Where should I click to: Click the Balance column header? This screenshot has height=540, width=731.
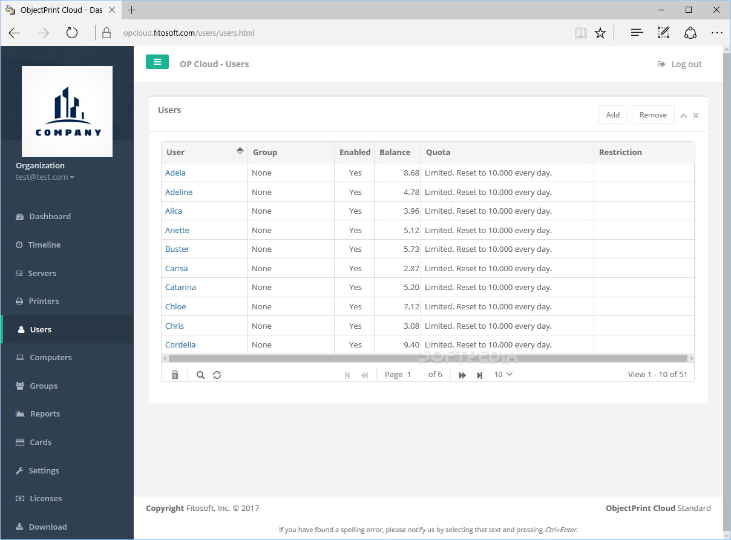[x=398, y=152]
